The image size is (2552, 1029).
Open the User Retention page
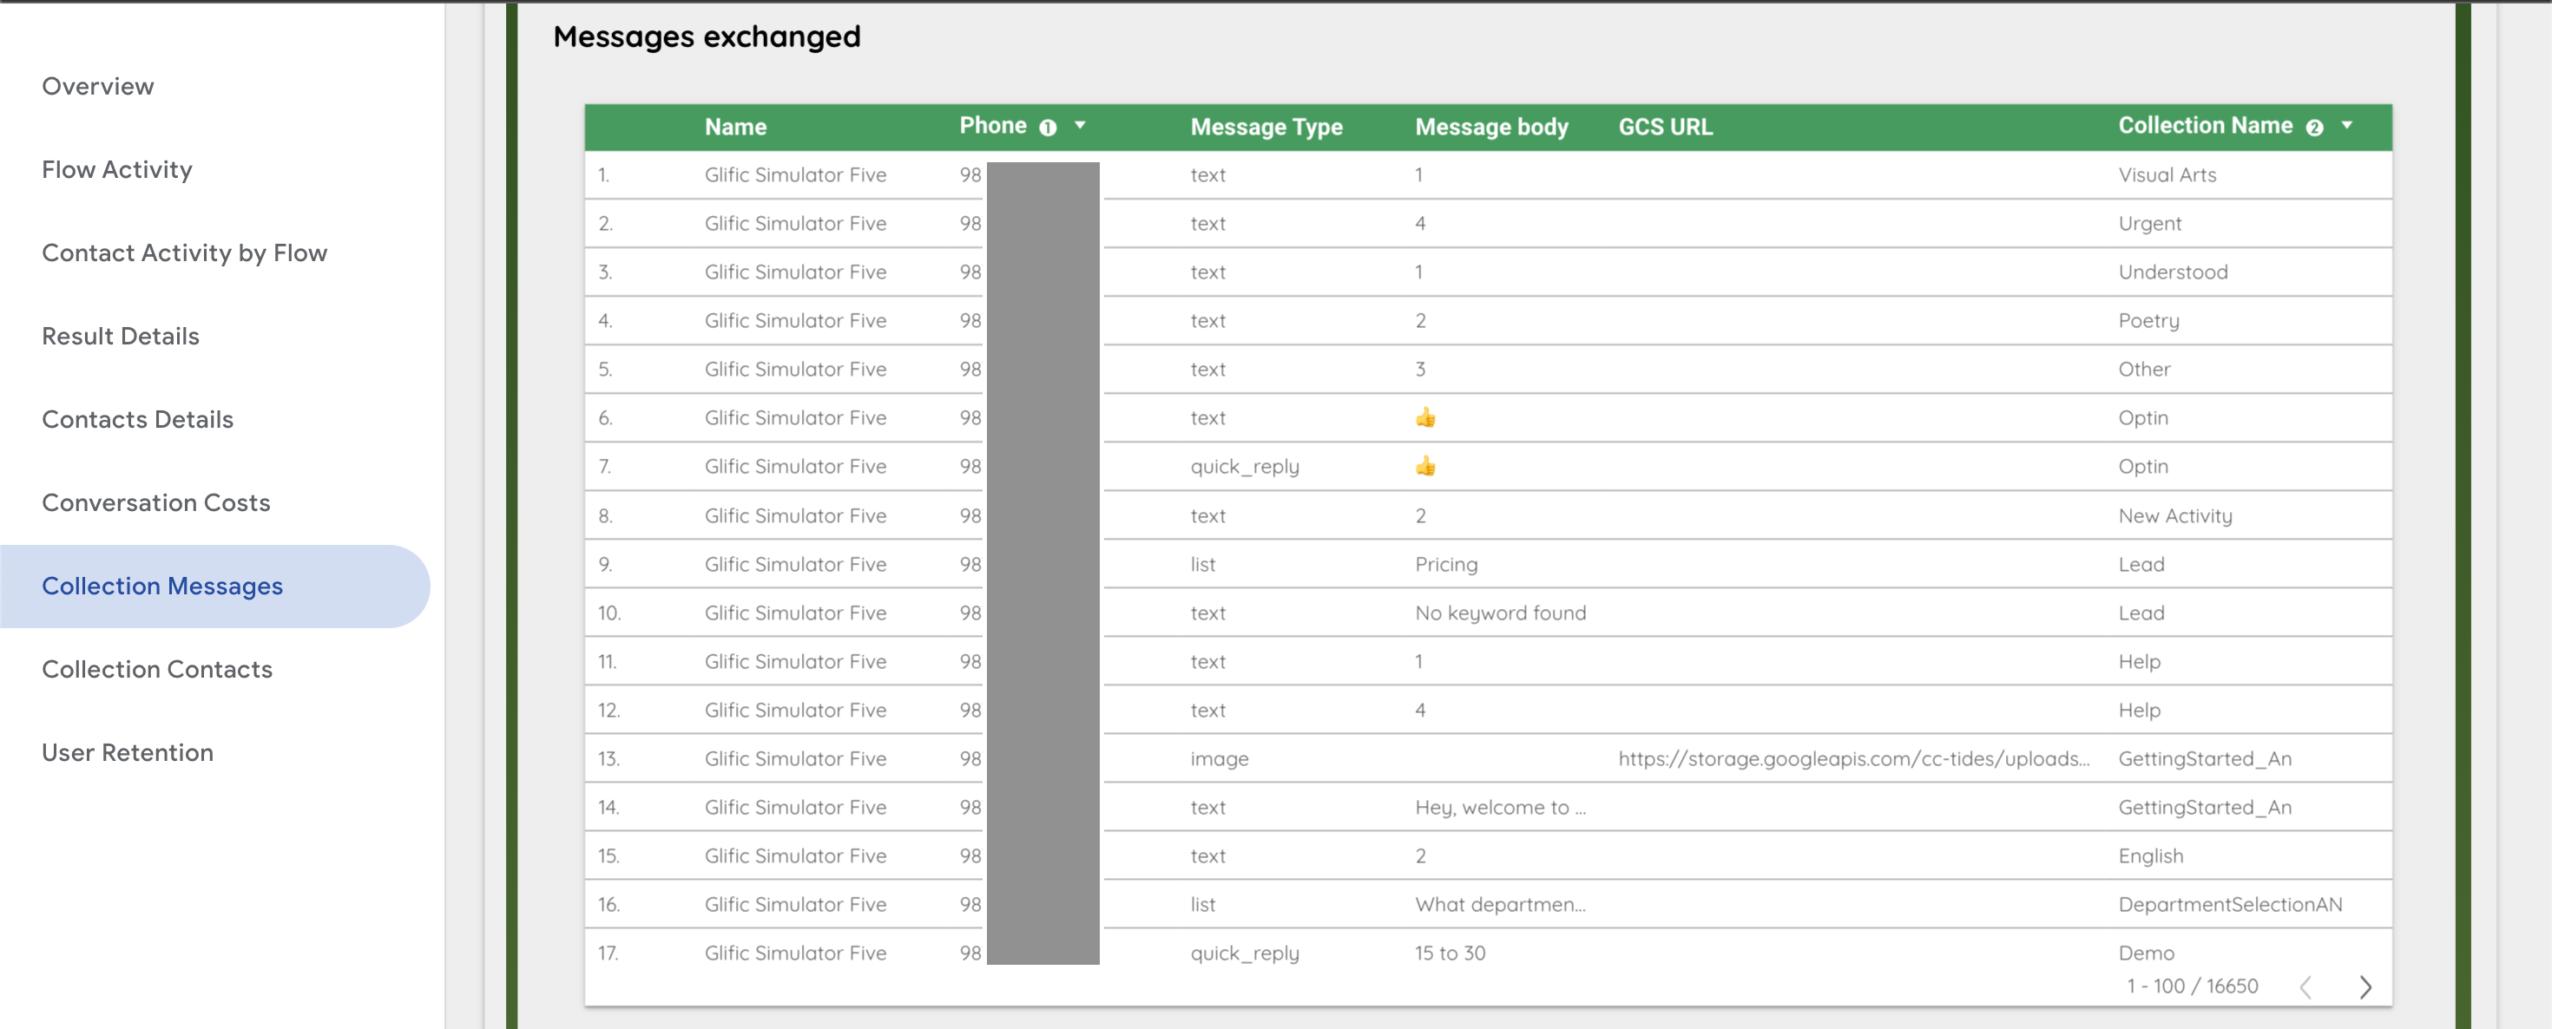tap(127, 753)
